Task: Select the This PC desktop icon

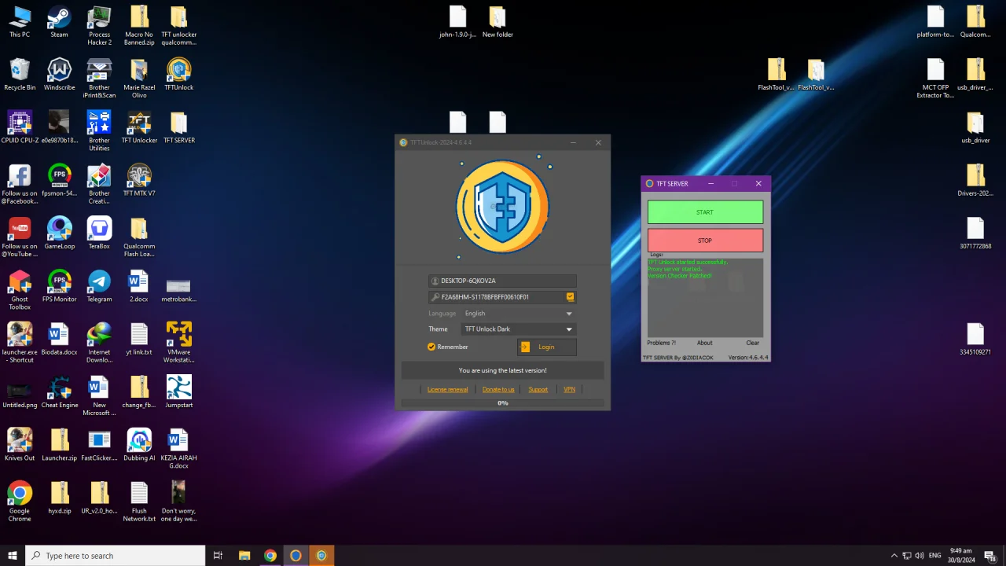Action: [x=20, y=22]
